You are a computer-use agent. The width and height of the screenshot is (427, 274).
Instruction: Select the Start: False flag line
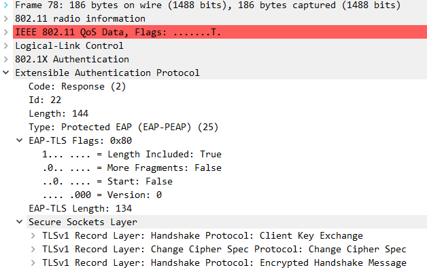107,181
